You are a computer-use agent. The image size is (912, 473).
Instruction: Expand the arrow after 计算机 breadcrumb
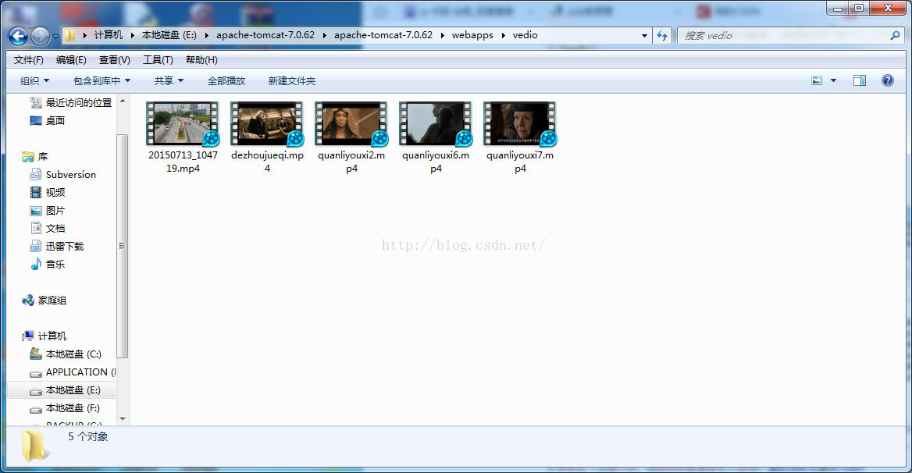point(133,35)
